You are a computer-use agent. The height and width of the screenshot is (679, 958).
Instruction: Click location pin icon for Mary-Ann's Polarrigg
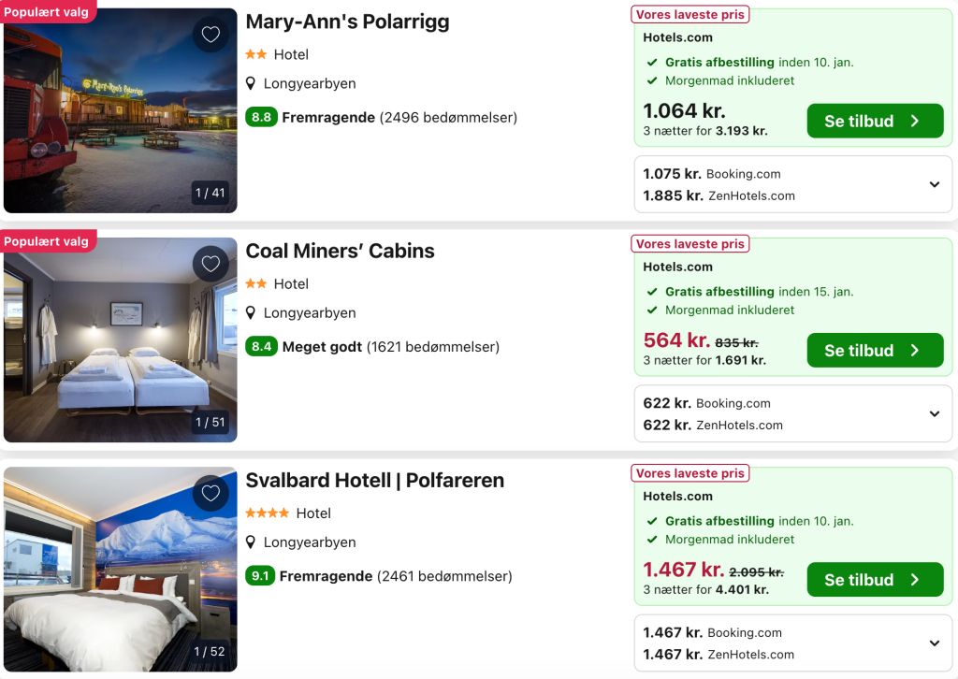coord(251,83)
